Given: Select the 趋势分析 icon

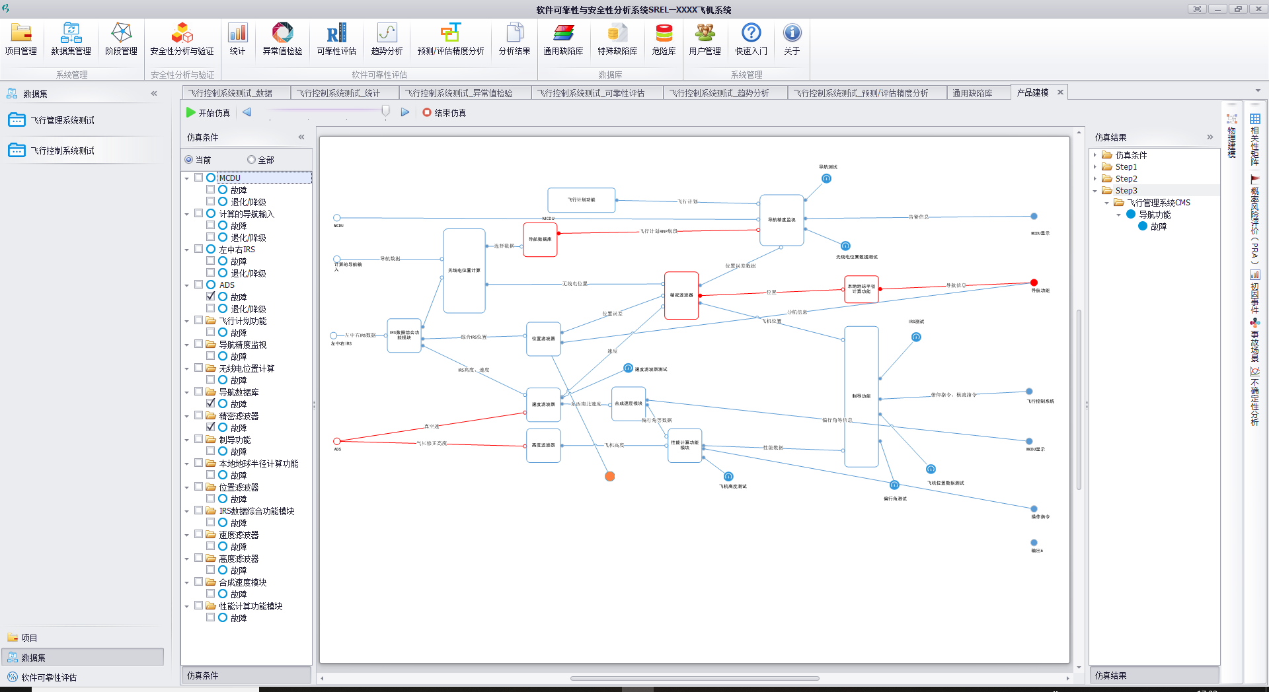Looking at the screenshot, I should [387, 39].
